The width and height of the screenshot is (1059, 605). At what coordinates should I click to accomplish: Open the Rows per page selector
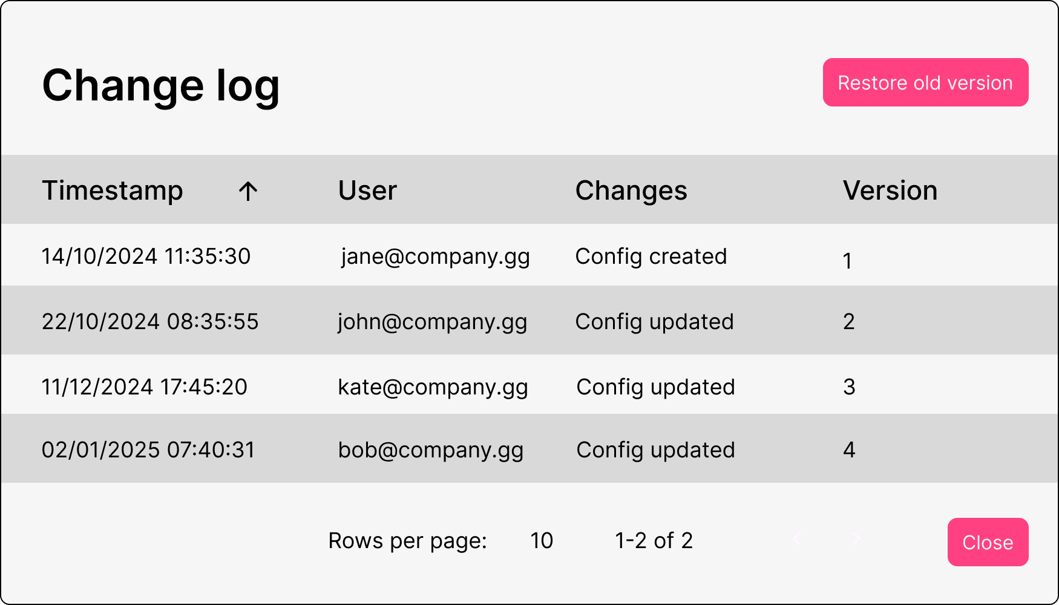(x=542, y=540)
